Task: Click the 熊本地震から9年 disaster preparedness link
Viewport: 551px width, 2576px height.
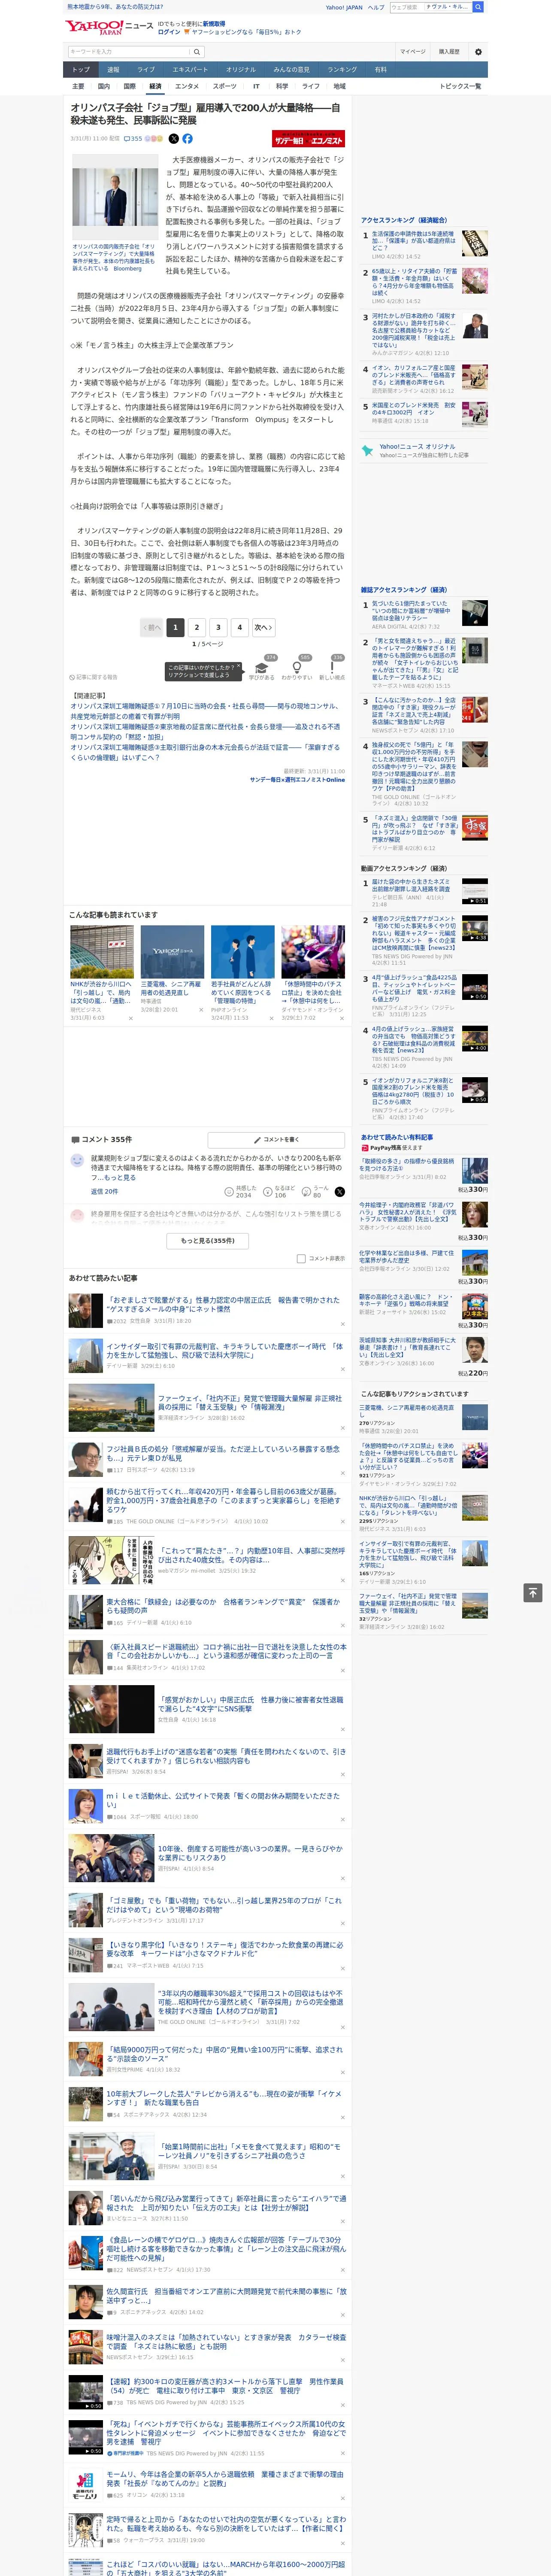Action: click(x=115, y=7)
